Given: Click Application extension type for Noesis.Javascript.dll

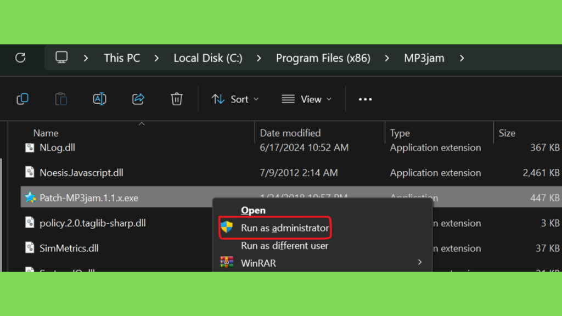Looking at the screenshot, I should (x=435, y=173).
